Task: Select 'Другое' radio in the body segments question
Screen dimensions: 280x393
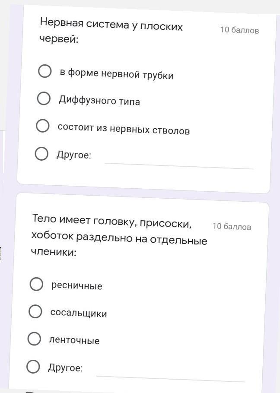Action: 33,367
